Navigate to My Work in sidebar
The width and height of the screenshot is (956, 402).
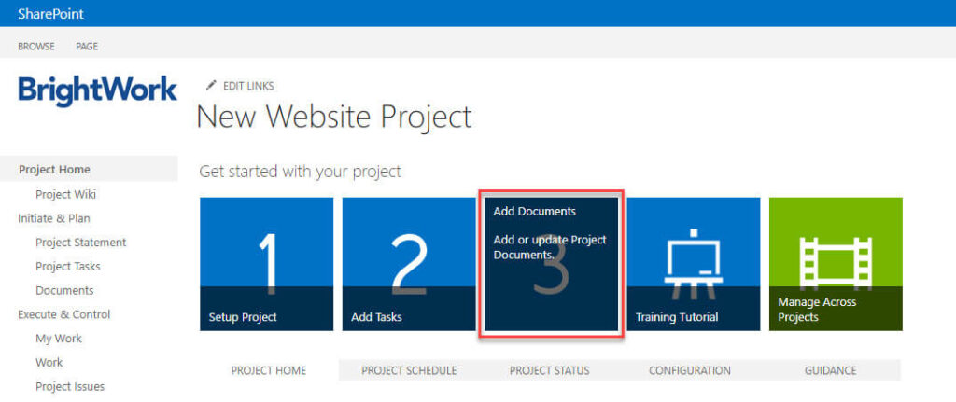coord(59,339)
